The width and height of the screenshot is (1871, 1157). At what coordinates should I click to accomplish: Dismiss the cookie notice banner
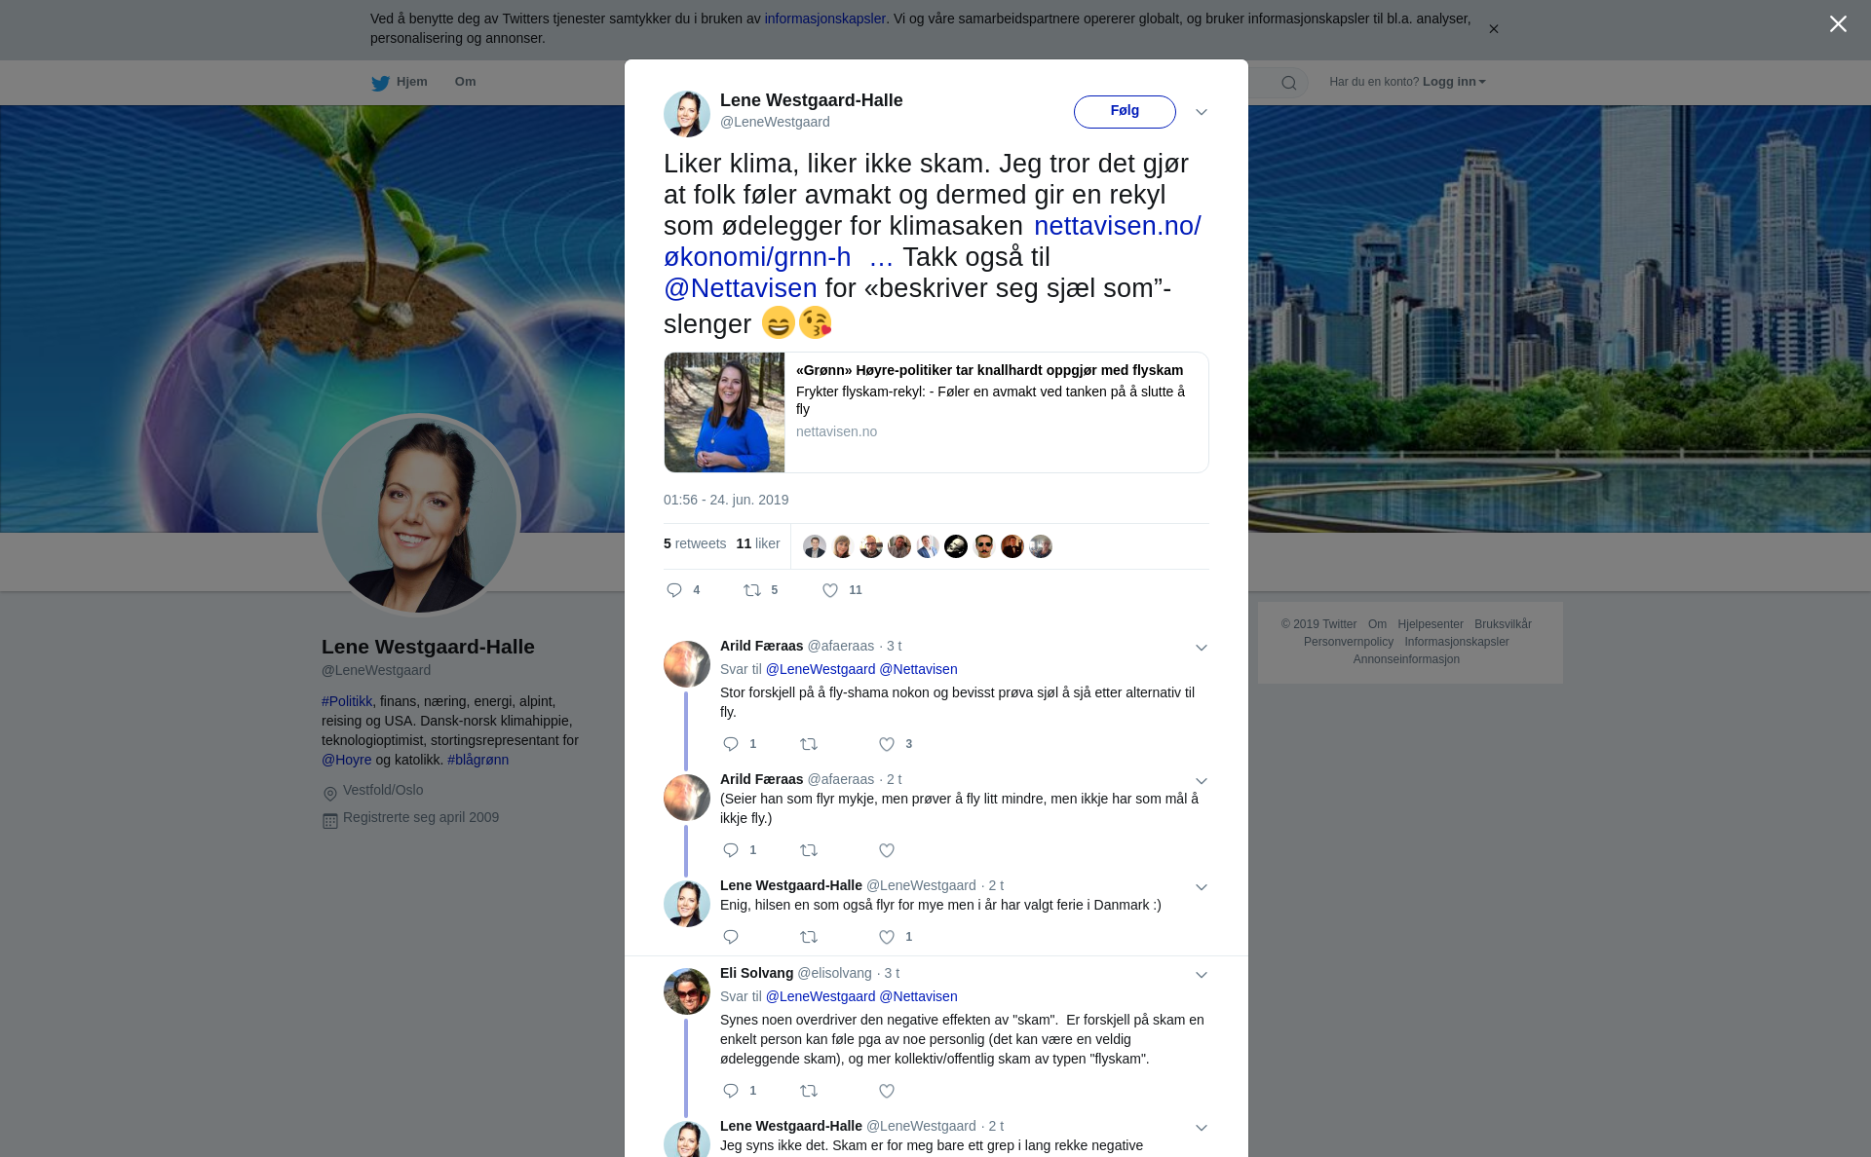coord(1493,29)
